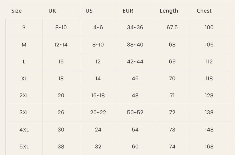This screenshot has width=235, height=155.
Task: Click the EUR 50~52 cell
Action: (135, 112)
